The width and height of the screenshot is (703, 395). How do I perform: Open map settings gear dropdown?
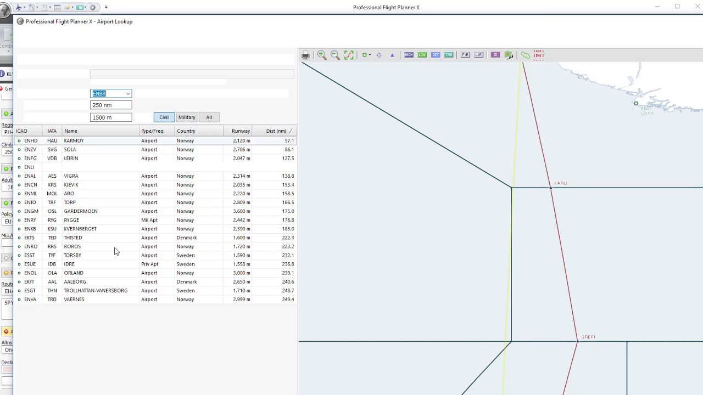[x=366, y=55]
